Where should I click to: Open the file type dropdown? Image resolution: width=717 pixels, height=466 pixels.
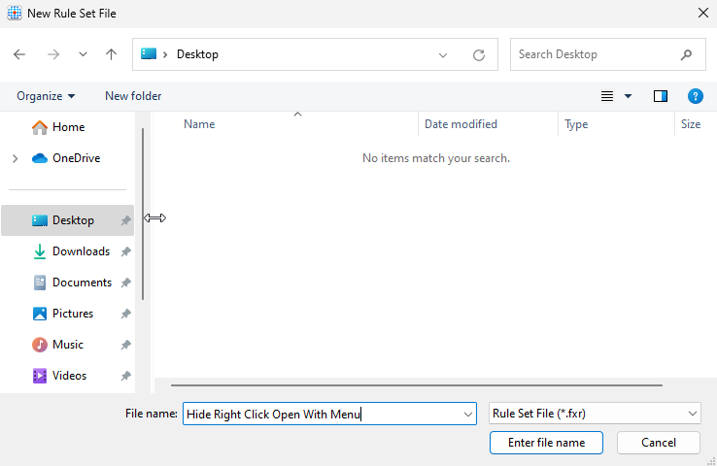(595, 414)
